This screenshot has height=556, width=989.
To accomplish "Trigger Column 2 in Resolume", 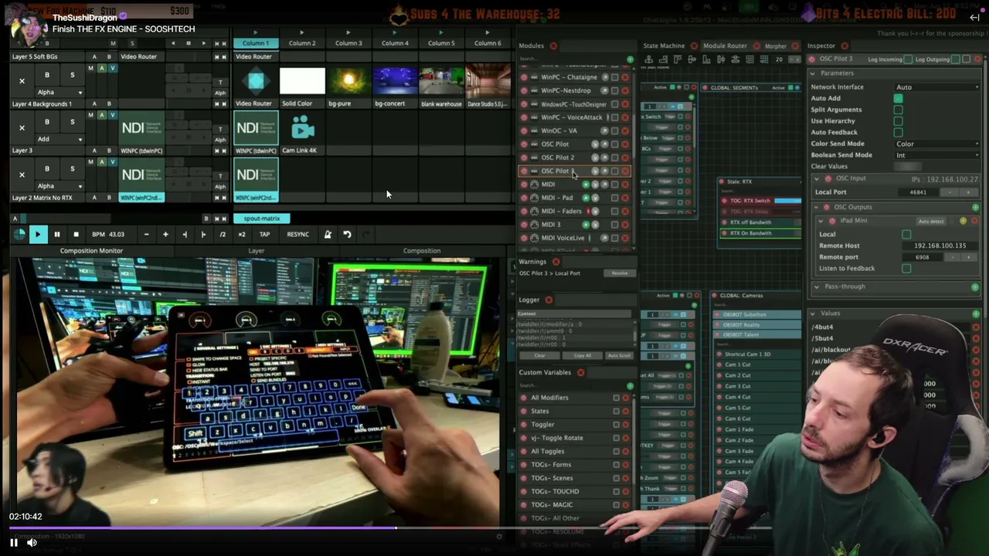I will tap(302, 43).
